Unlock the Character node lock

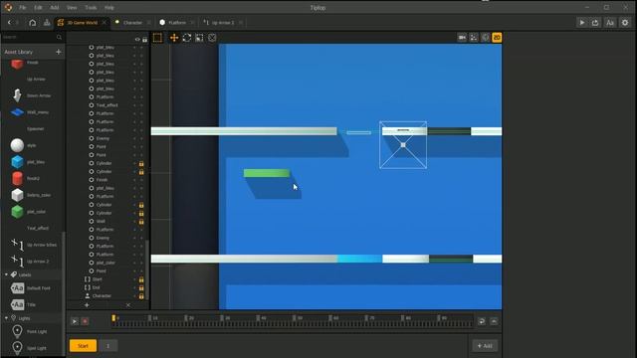pyautogui.click(x=141, y=296)
